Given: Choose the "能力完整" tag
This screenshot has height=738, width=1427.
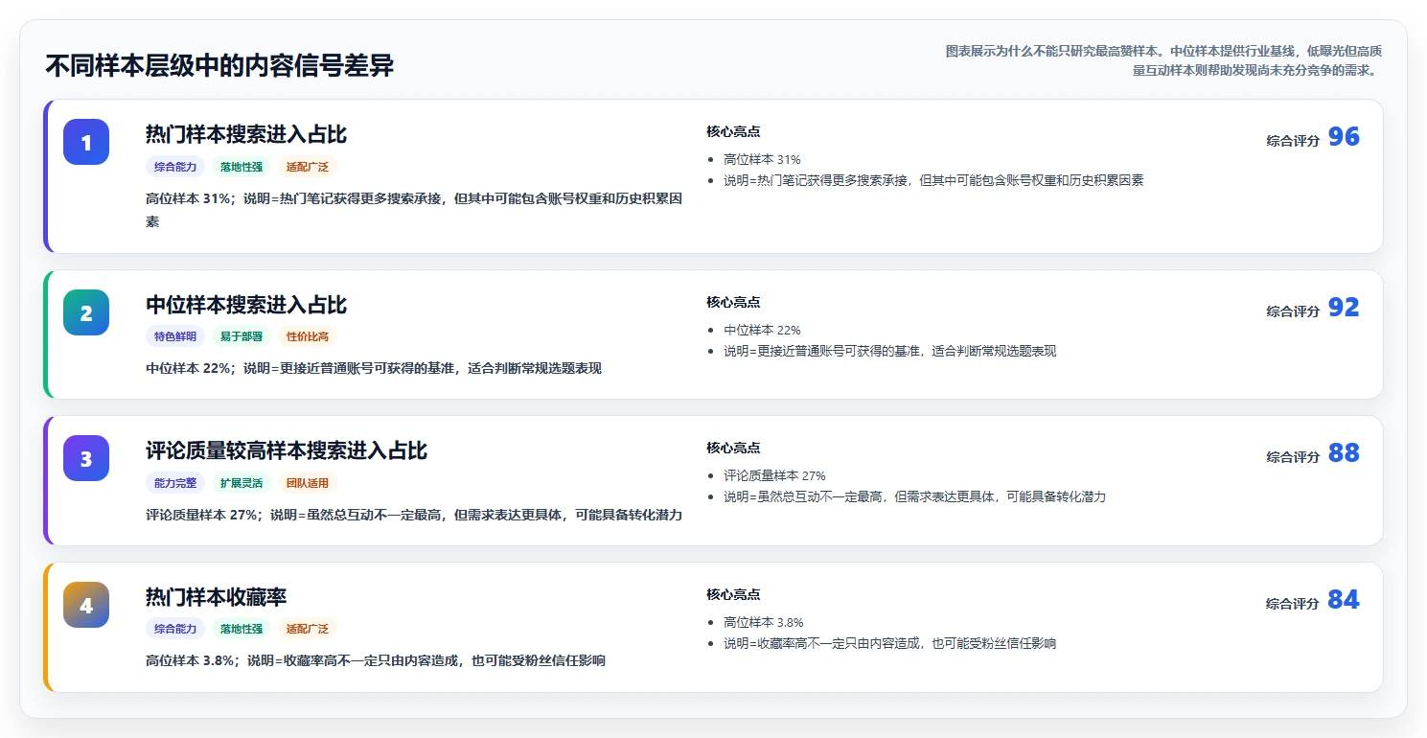Looking at the screenshot, I should (175, 483).
